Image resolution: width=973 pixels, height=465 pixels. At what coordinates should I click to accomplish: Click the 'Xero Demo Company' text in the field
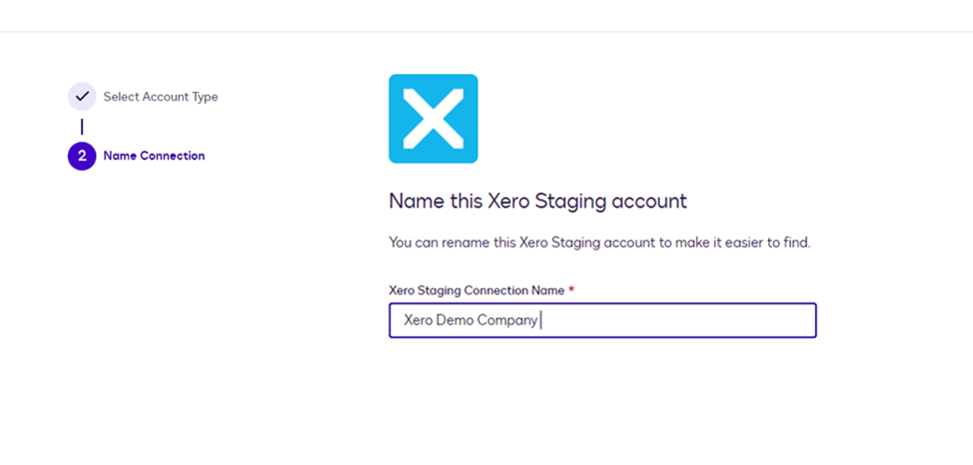(471, 320)
